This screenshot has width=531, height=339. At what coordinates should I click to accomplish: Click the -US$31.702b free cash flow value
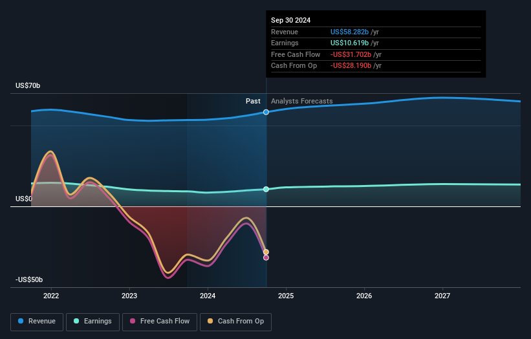[x=351, y=54]
